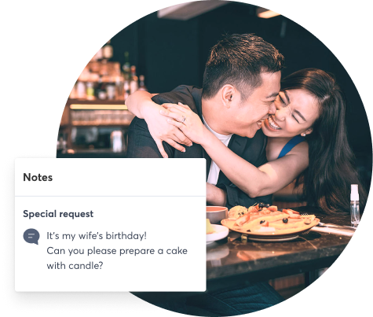Click the row of glasses on the lit bar shelf
Viewport: 373px width, 317px height.
pyautogui.click(x=101, y=117)
